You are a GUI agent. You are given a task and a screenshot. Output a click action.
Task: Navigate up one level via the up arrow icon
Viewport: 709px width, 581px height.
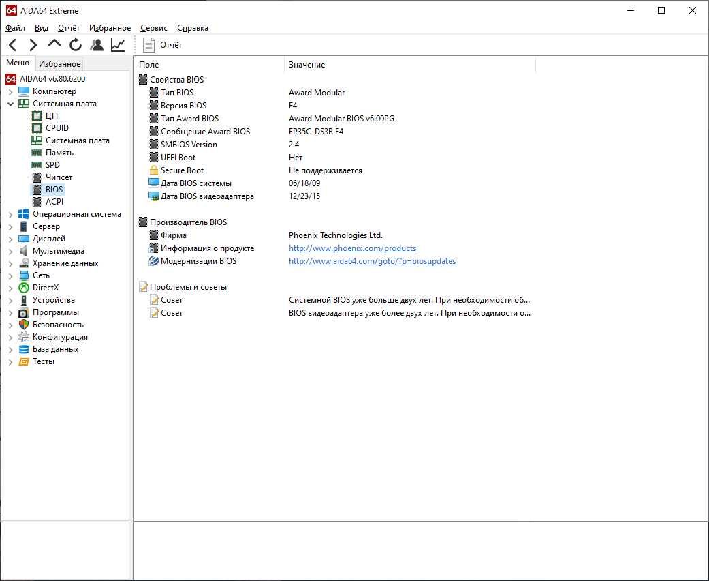[54, 44]
